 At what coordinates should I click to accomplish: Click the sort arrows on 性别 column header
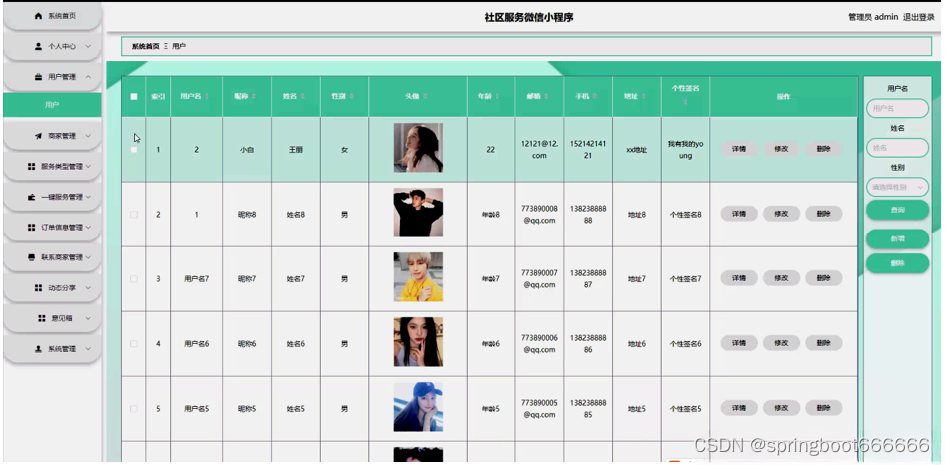(351, 97)
